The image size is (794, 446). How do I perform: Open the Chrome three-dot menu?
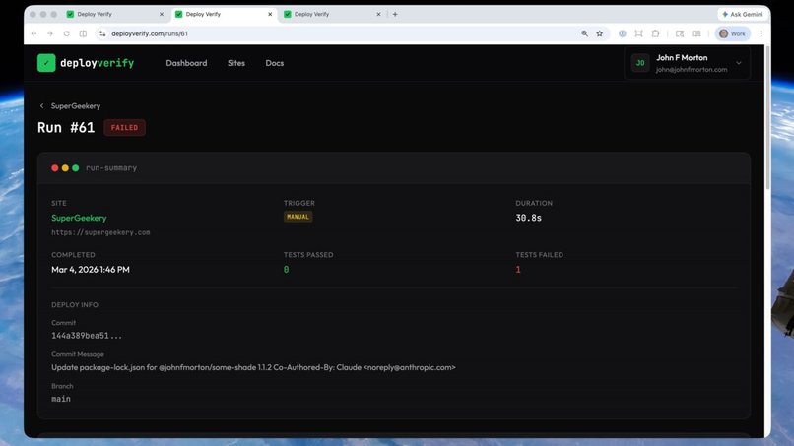point(761,33)
